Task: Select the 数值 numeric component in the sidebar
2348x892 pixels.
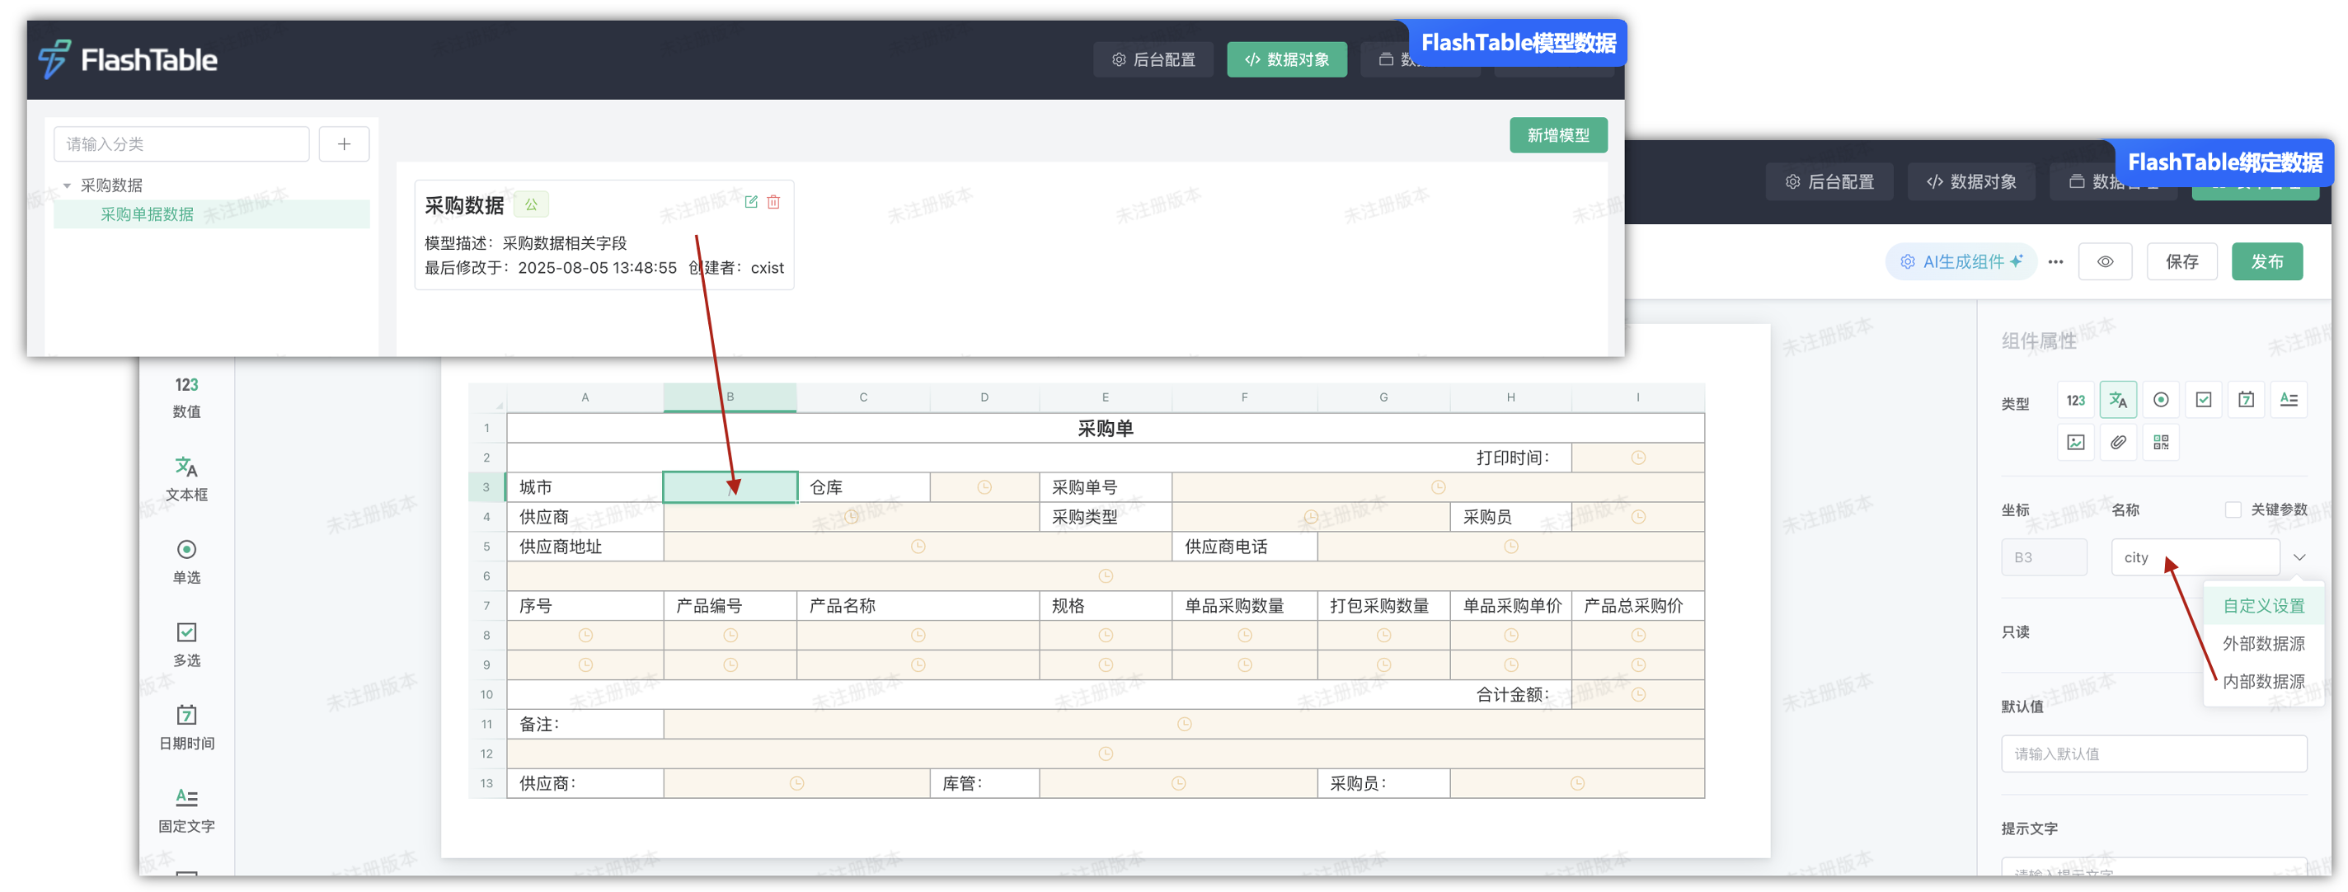Action: pyautogui.click(x=187, y=397)
